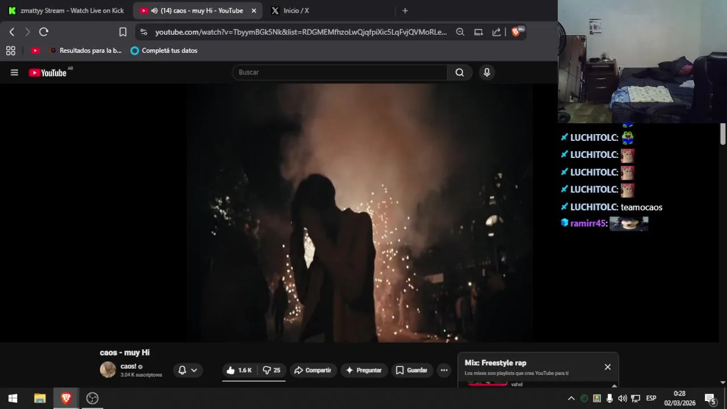Open the YouTube bookmark icon
Viewport: 727px width, 409px height.
pyautogui.click(x=36, y=51)
